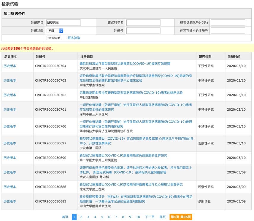
Task: Select the current page 1 in pagination
Action: click(74, 217)
